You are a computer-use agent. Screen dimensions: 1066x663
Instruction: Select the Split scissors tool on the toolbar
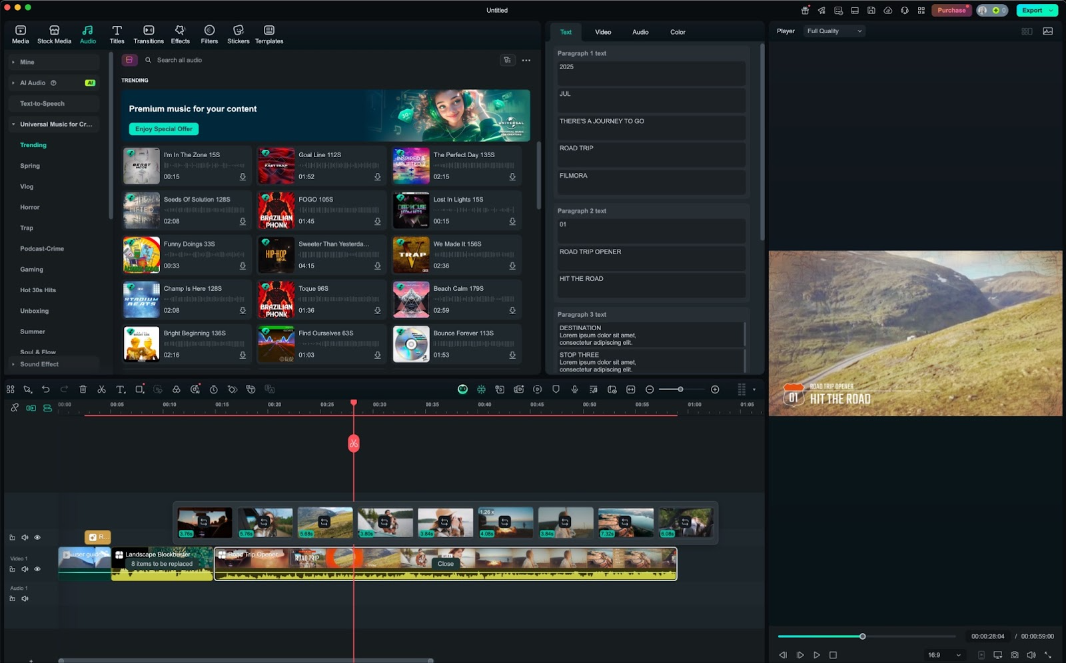pos(101,389)
